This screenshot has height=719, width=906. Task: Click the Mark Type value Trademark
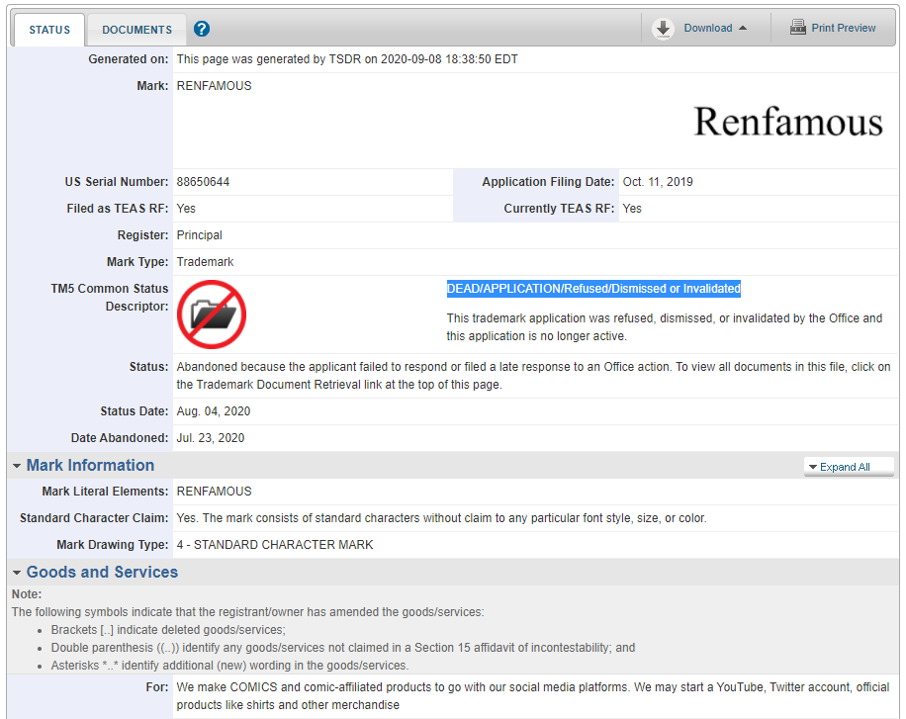click(205, 262)
